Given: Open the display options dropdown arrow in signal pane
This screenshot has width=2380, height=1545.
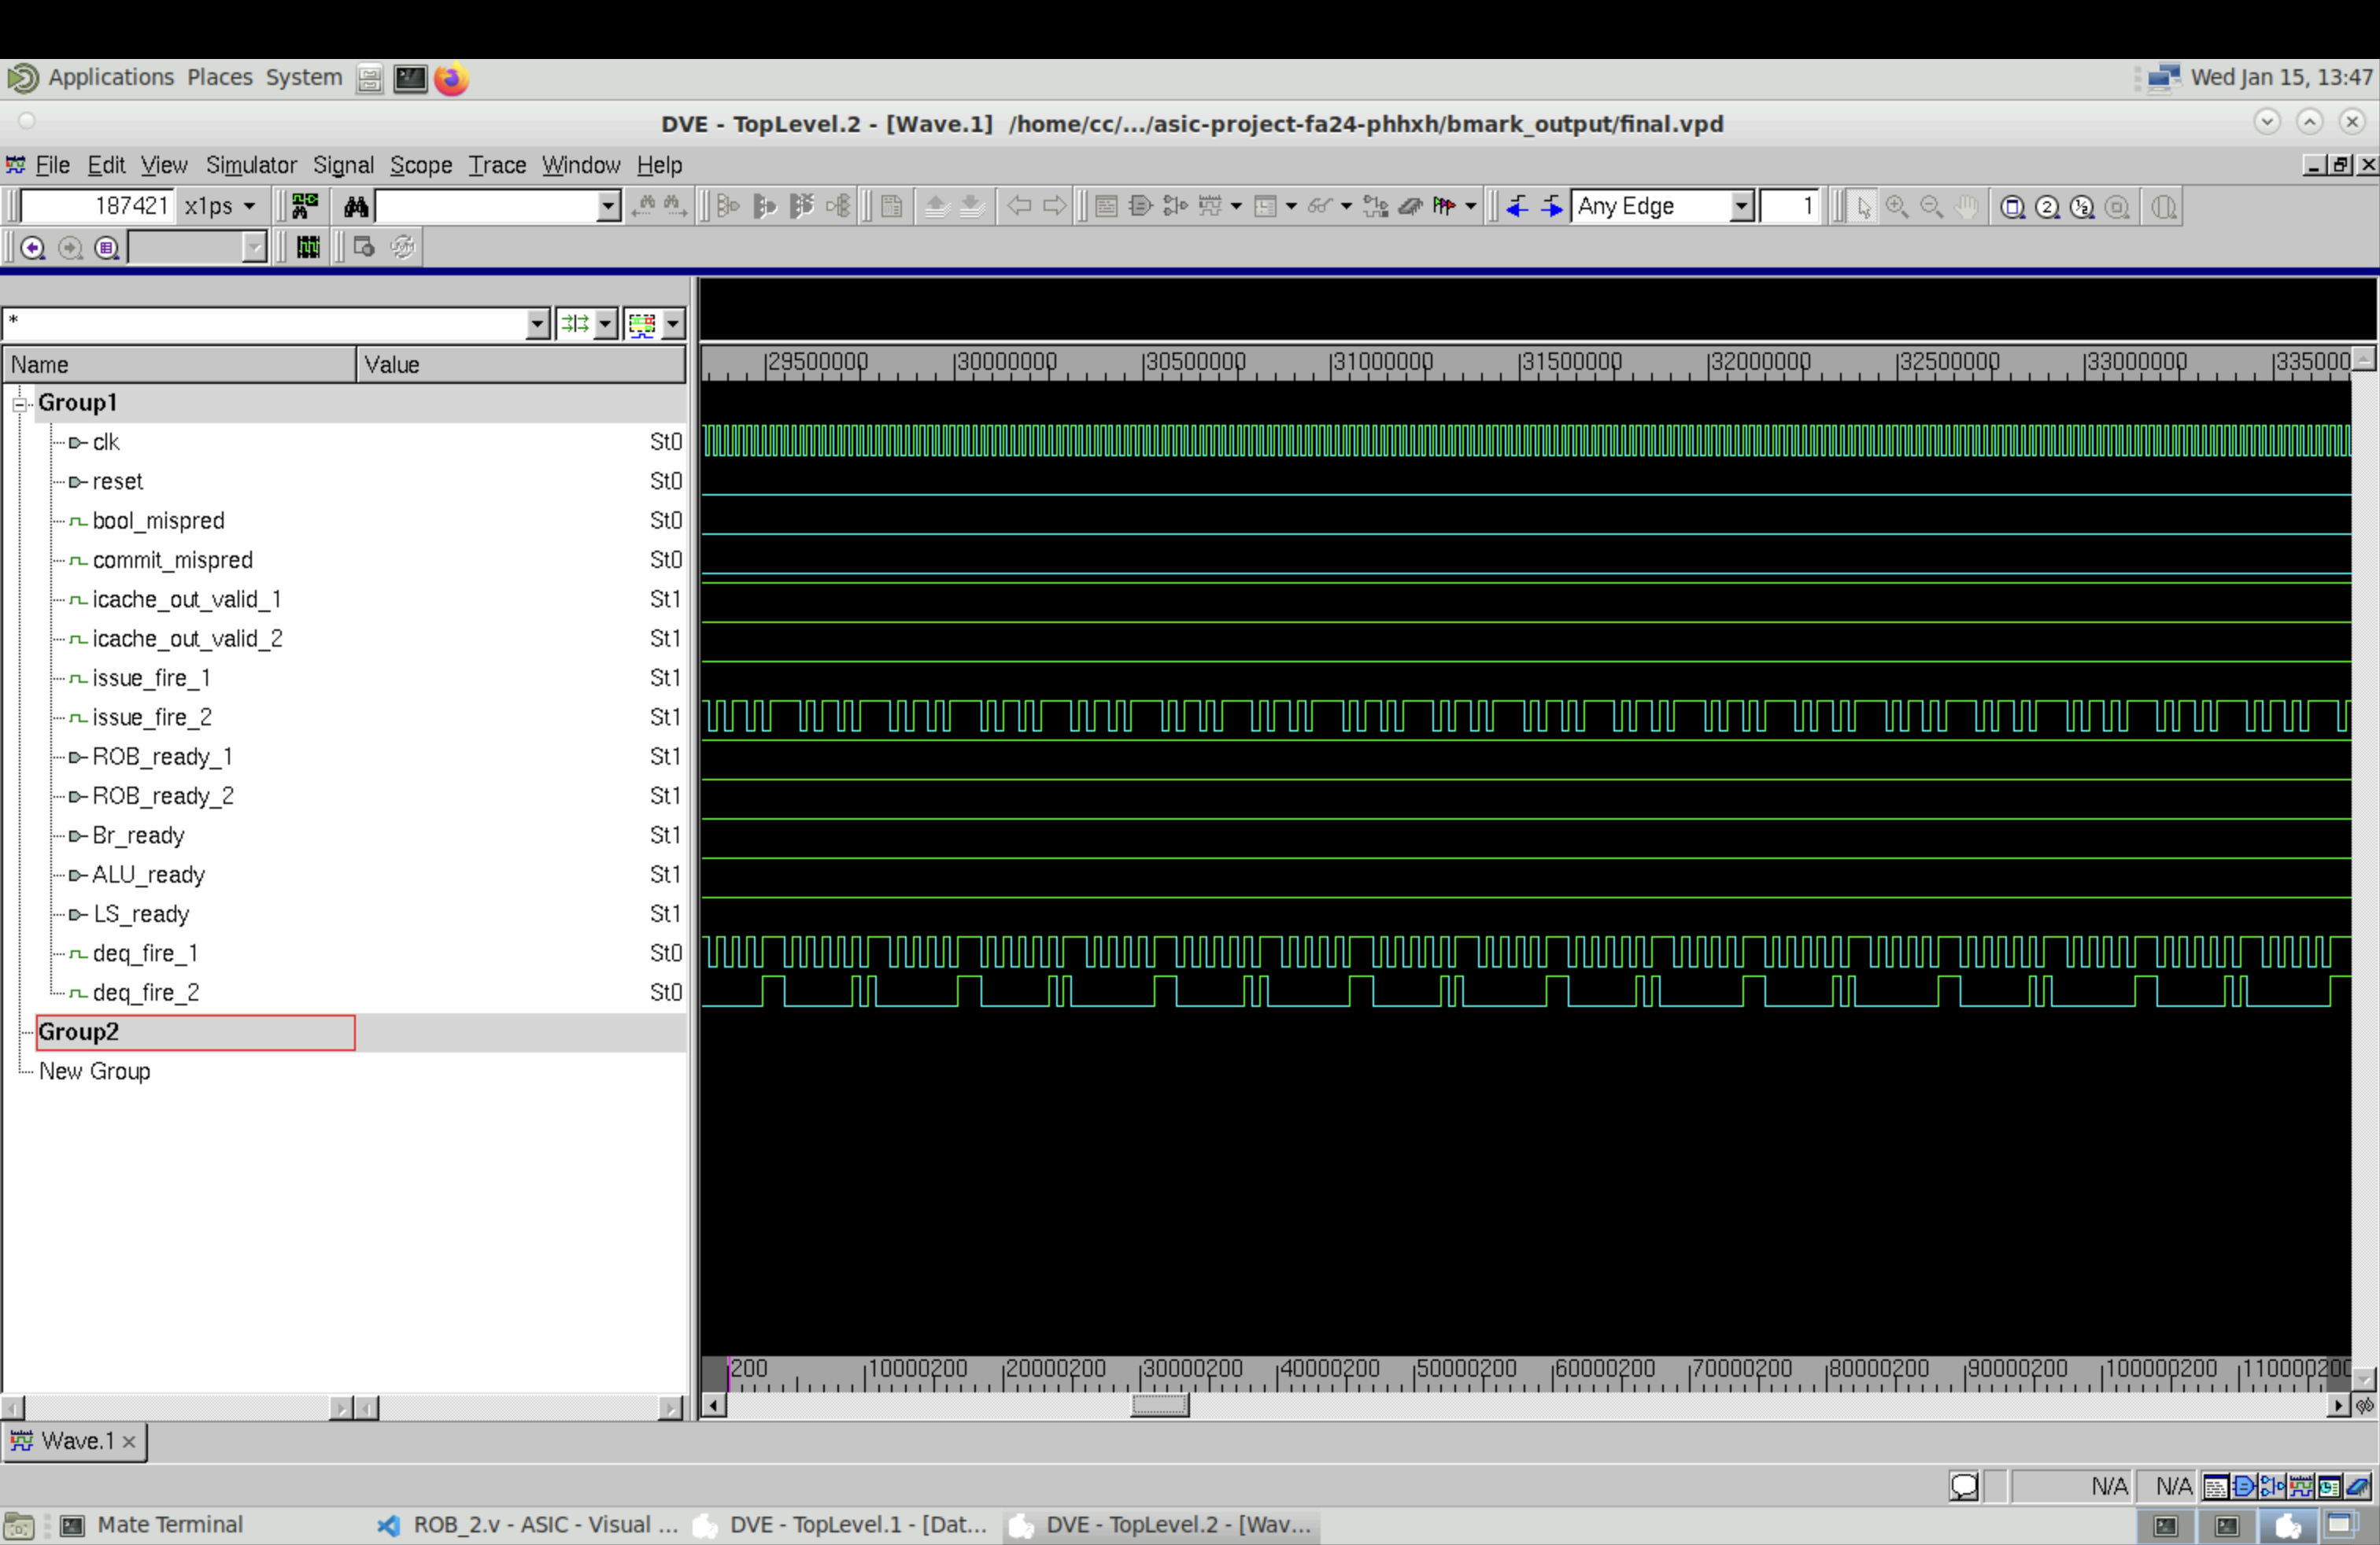Looking at the screenshot, I should [x=673, y=323].
